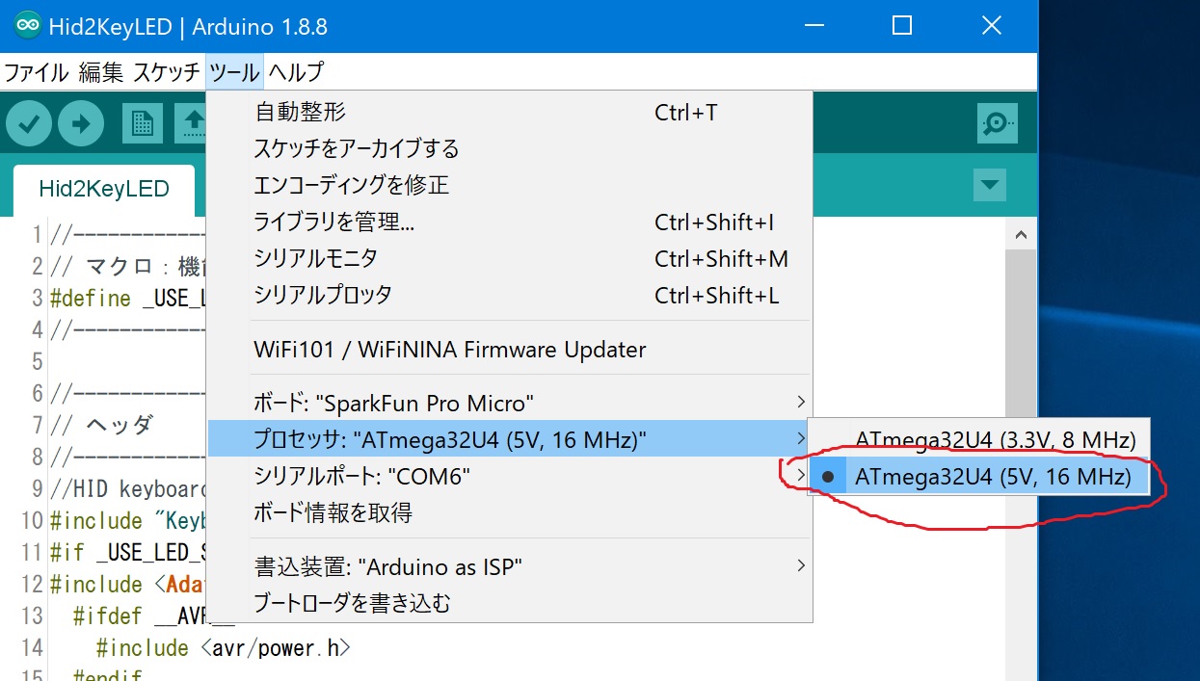Click the Verify checkmark toolbar icon
This screenshot has height=681, width=1200.
point(29,123)
